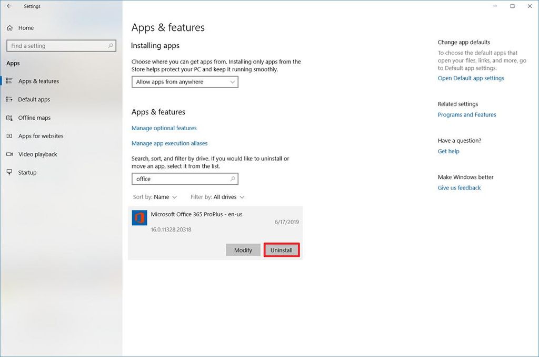Select the Startup sidebar icon
This screenshot has height=357, width=539.
point(11,172)
